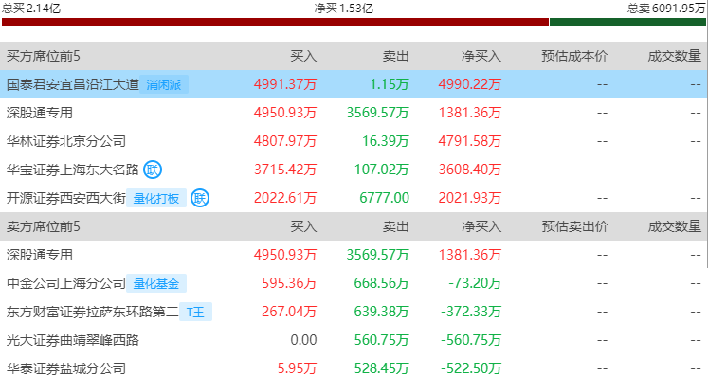Image resolution: width=708 pixels, height=376 pixels.
Task: Click the 预估成本价 column header
Action: tap(574, 56)
